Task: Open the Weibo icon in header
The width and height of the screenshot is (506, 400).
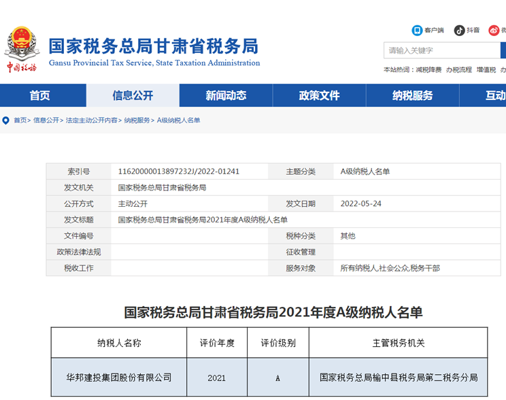Action: pos(503,30)
